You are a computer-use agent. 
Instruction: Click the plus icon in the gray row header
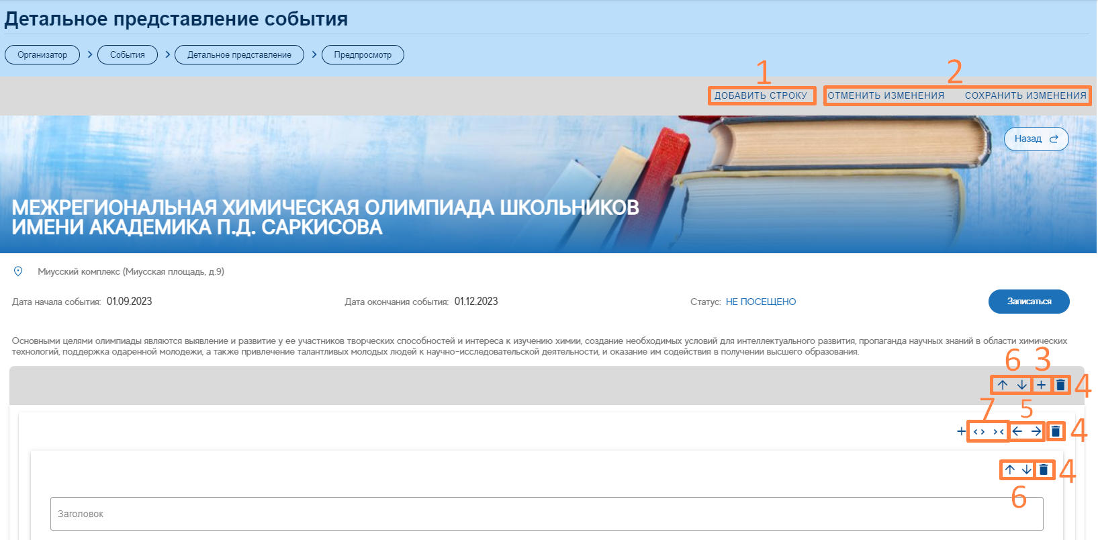pos(1041,385)
